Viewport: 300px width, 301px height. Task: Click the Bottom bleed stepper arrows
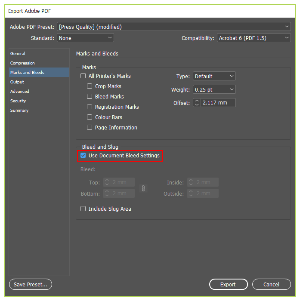(107, 193)
